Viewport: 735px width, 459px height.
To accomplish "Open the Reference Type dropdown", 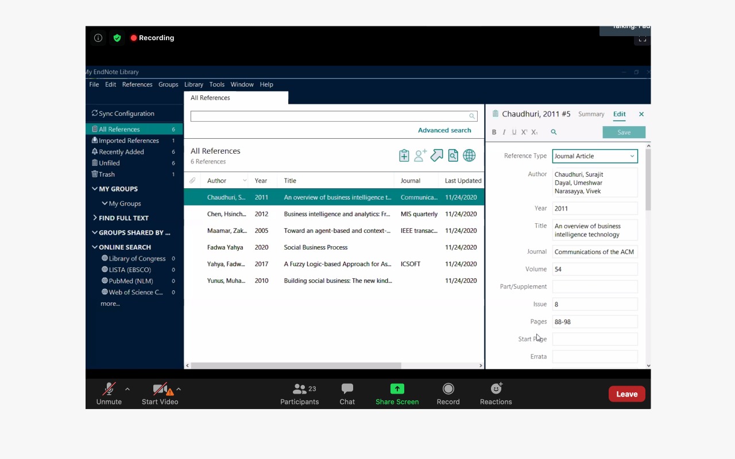I will [595, 156].
